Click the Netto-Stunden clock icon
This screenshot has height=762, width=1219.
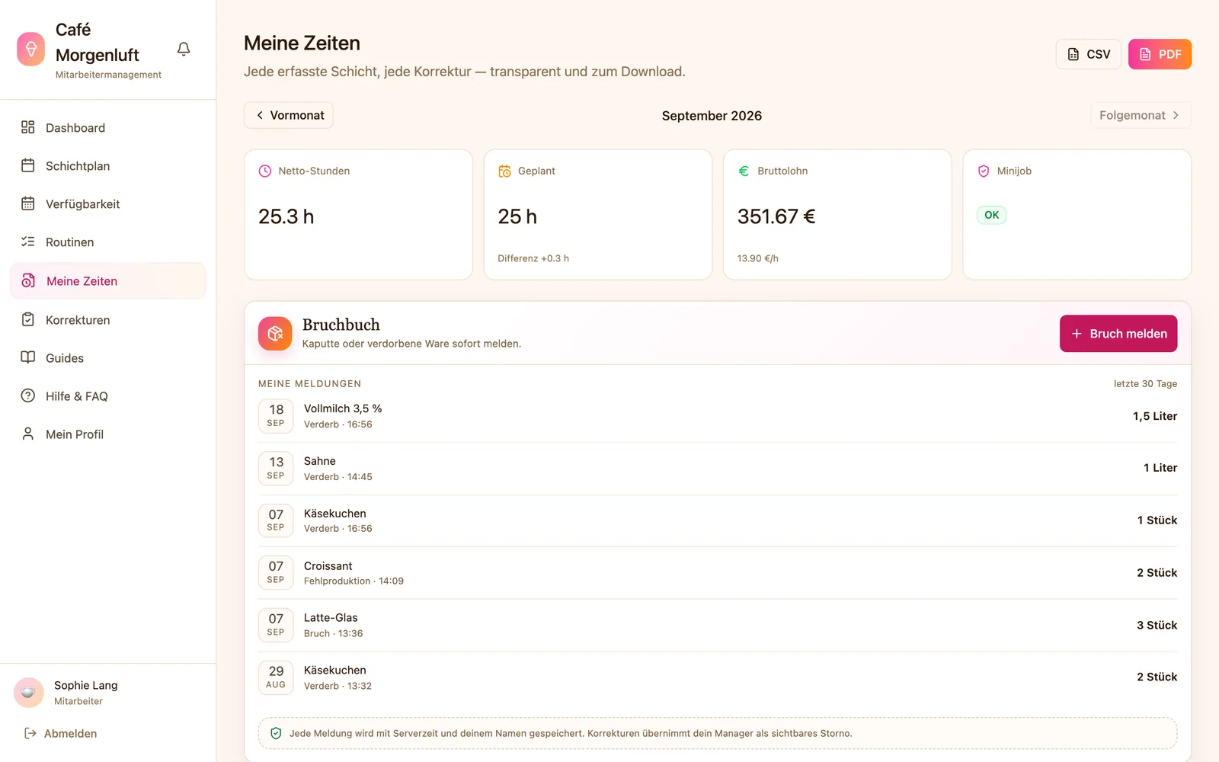point(265,171)
